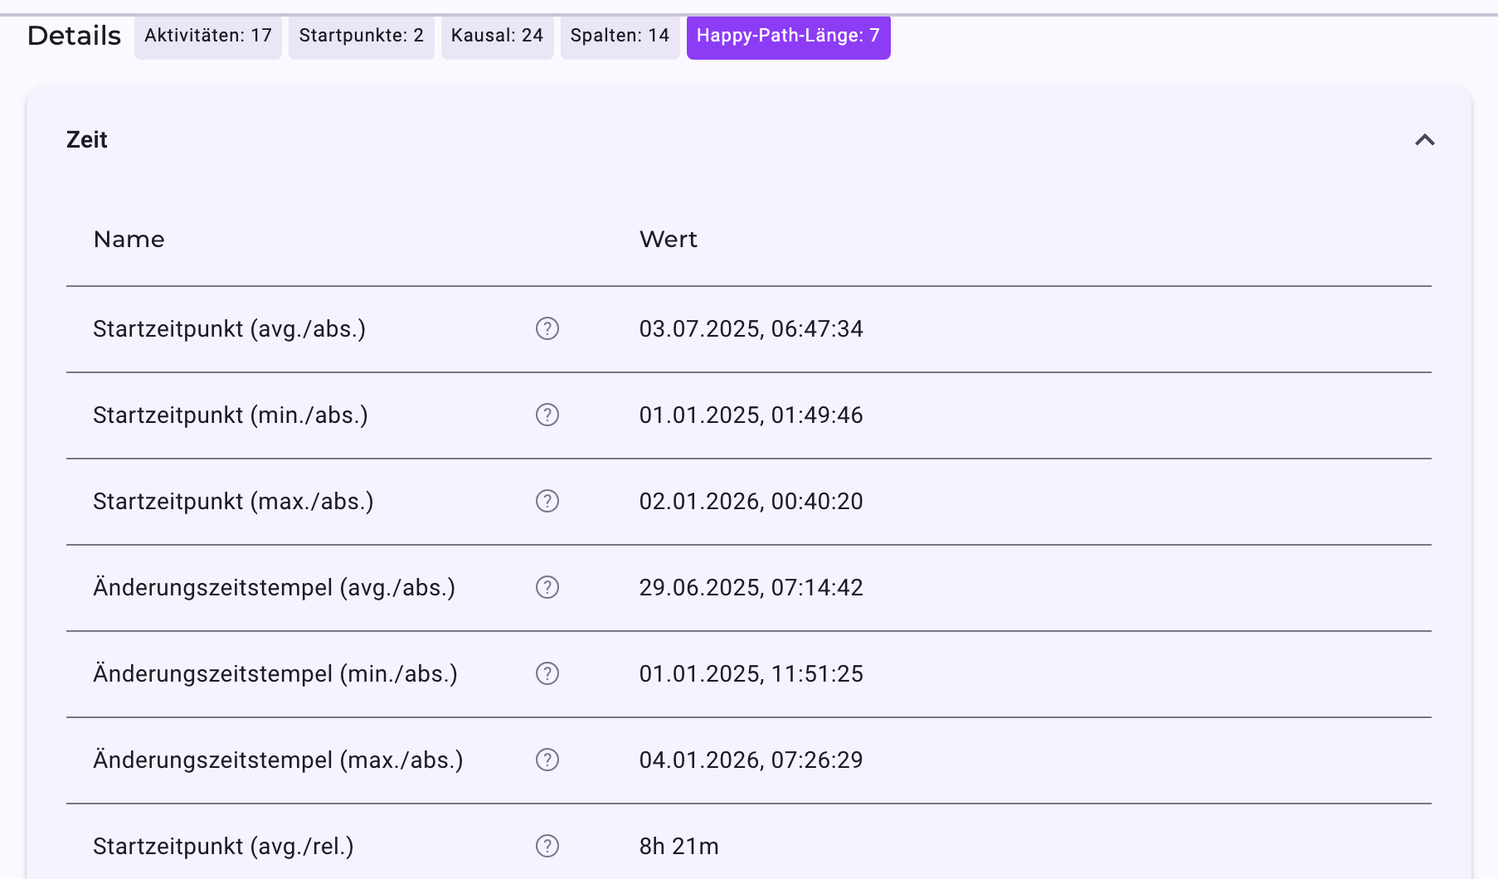Select the Kausal: 24 chip

tap(498, 36)
